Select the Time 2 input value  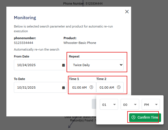107,87
